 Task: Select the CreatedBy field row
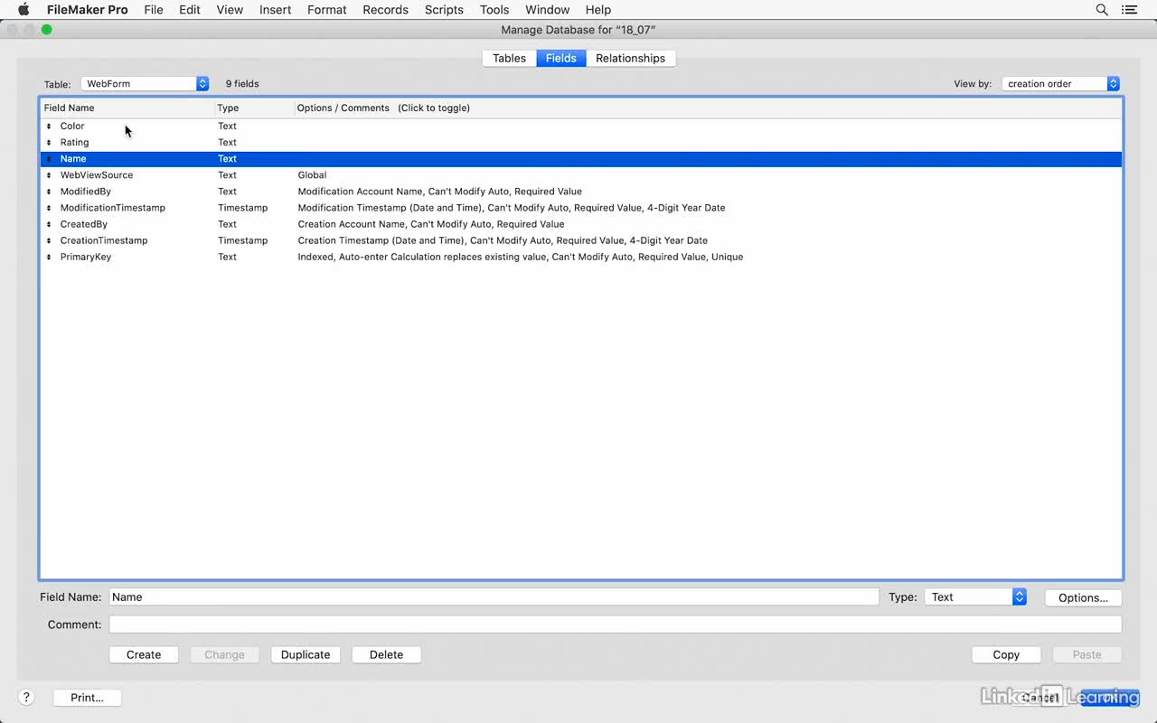pyautogui.click(x=581, y=224)
